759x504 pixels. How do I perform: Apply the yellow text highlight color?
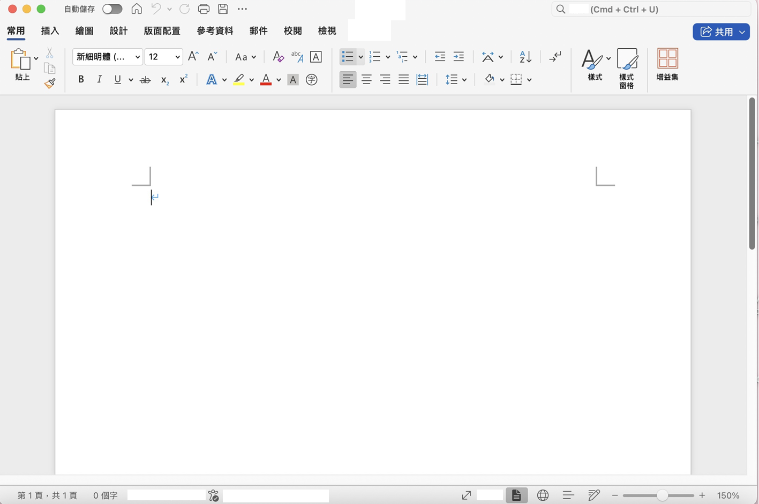(239, 80)
